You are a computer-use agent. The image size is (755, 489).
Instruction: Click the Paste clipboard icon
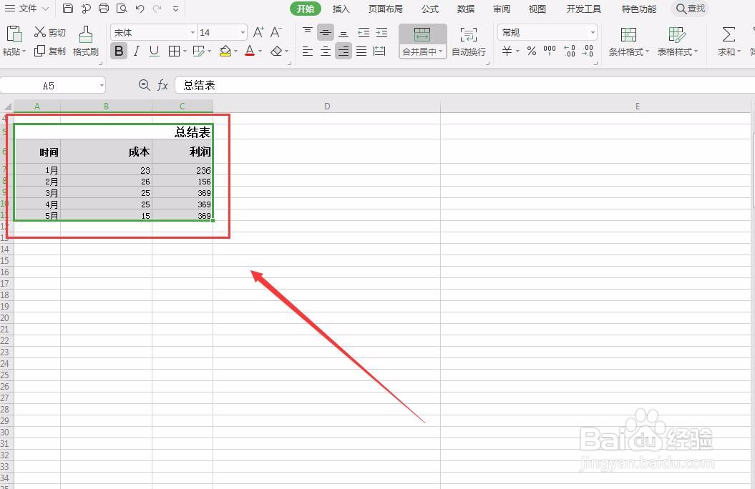[14, 34]
